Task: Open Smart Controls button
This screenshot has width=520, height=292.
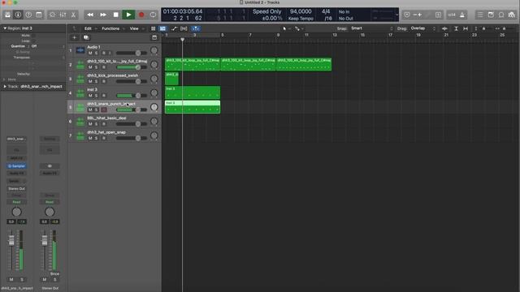Action: (52, 15)
